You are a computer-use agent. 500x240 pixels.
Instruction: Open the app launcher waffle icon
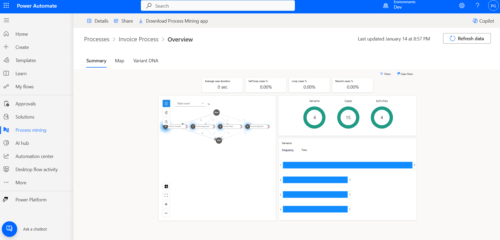[6, 6]
